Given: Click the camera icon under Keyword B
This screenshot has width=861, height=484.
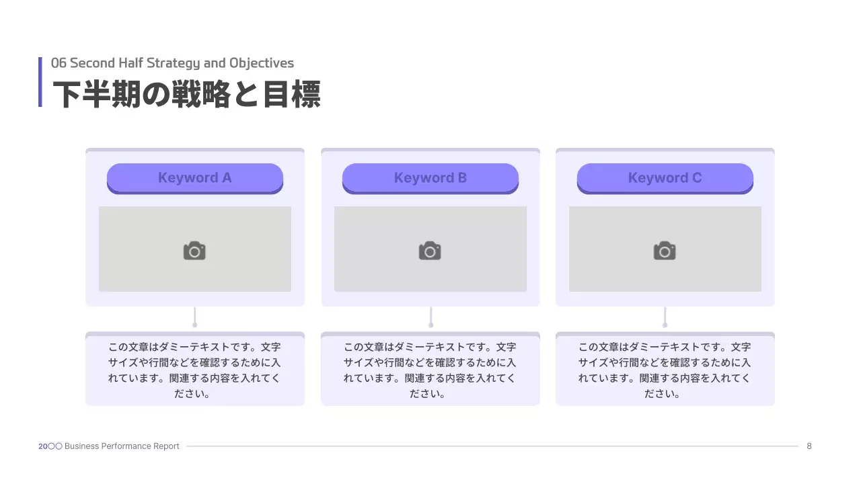Looking at the screenshot, I should pos(430,251).
